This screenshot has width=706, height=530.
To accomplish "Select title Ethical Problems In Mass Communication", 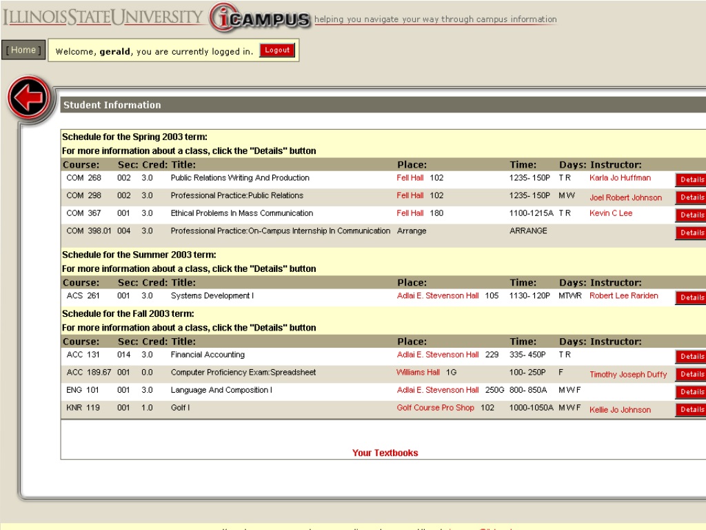I will pyautogui.click(x=242, y=213).
